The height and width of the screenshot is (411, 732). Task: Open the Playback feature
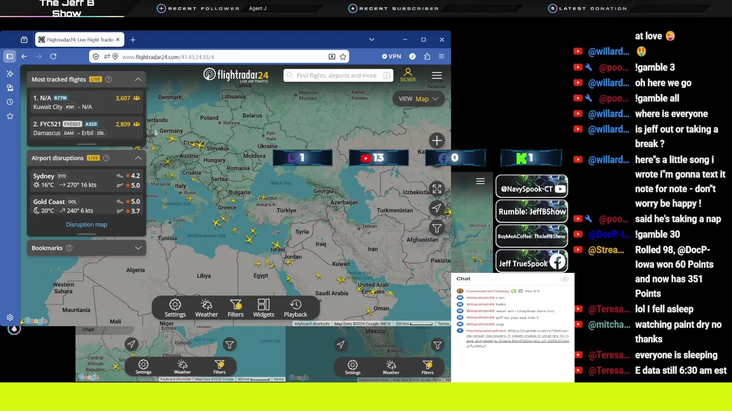coord(296,308)
